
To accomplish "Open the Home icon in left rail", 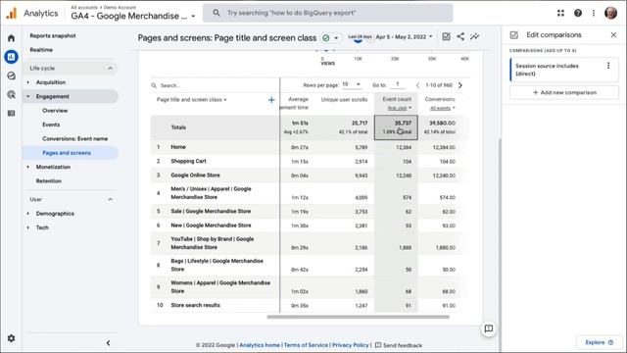I will (11, 38).
